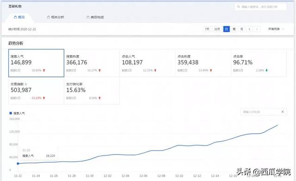The height and width of the screenshot is (181, 296).
Task: Click the keyword search field at top right
Action: tap(260, 7)
